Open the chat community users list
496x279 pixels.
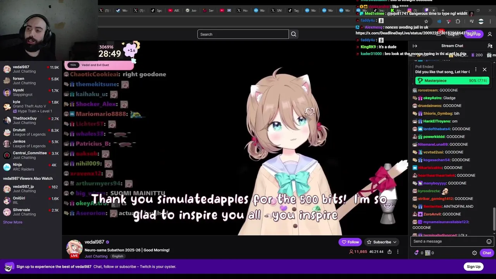point(490,46)
